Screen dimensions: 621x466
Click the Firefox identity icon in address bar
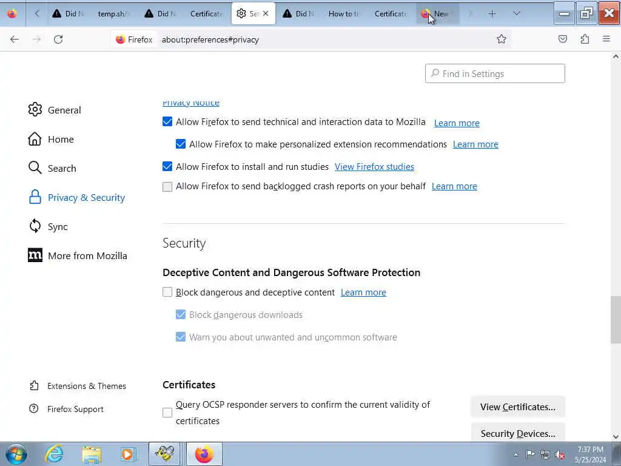(121, 39)
